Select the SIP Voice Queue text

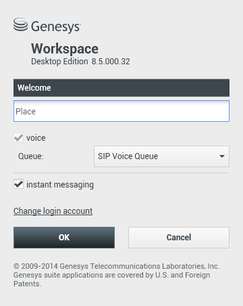pos(128,156)
